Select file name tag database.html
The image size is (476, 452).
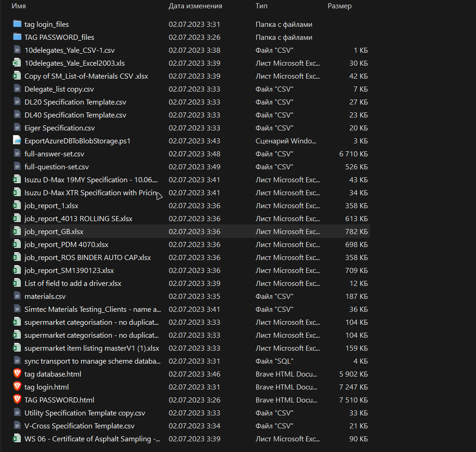click(53, 374)
